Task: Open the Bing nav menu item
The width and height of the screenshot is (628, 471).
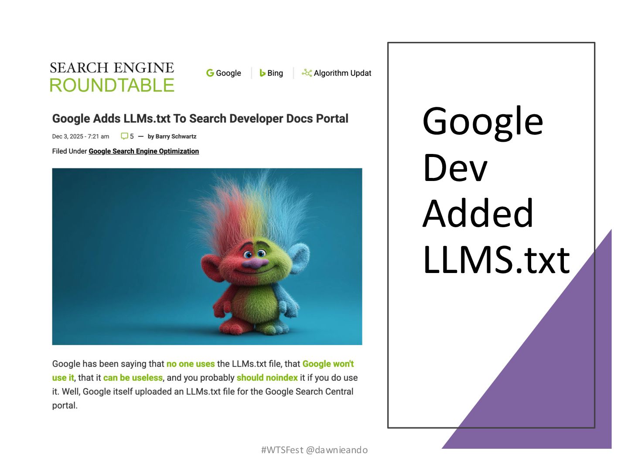Action: (271, 73)
